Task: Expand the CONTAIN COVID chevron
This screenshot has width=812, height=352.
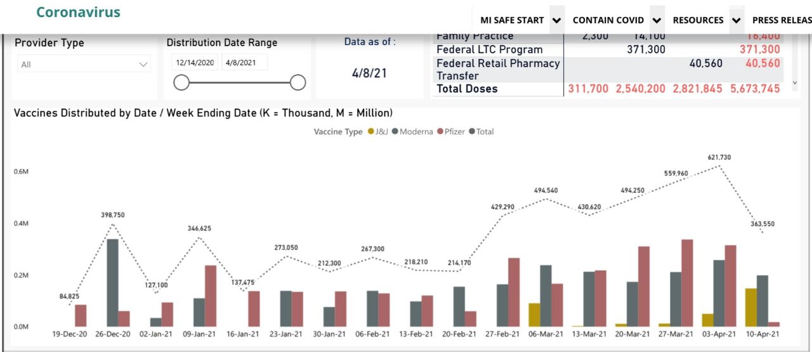Action: pos(657,20)
